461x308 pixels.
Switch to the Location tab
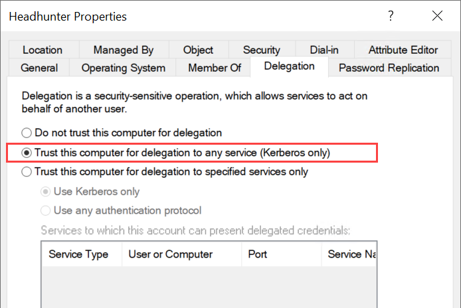[x=44, y=50]
